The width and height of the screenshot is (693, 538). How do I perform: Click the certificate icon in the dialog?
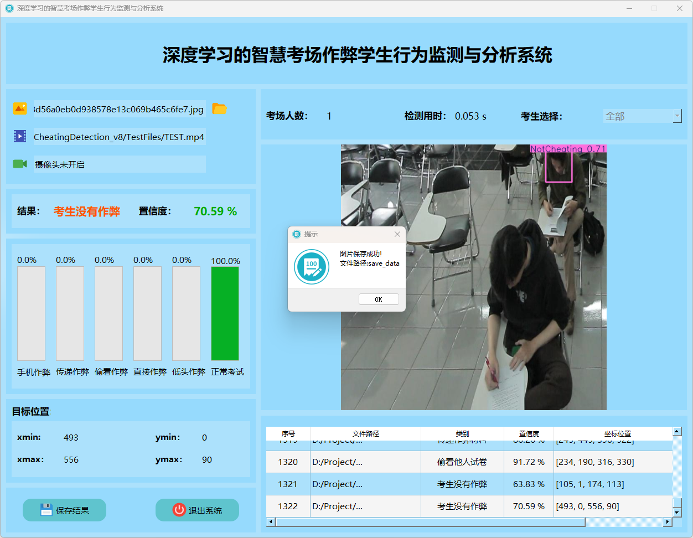[x=312, y=266]
